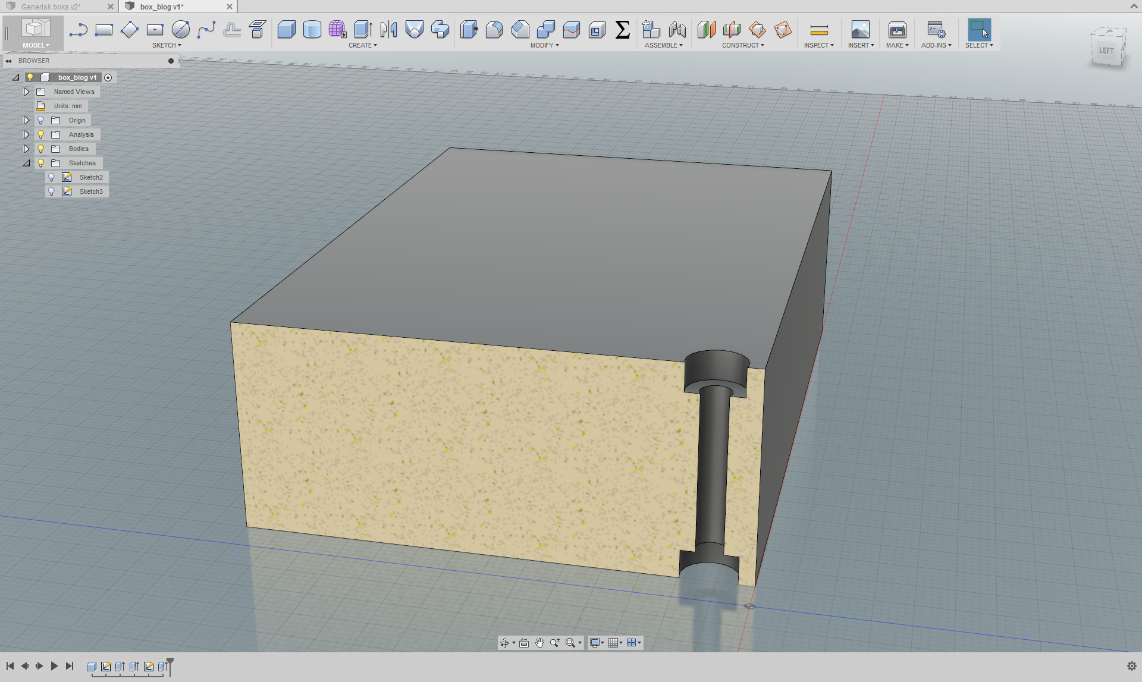Play the design timeline

(x=54, y=666)
